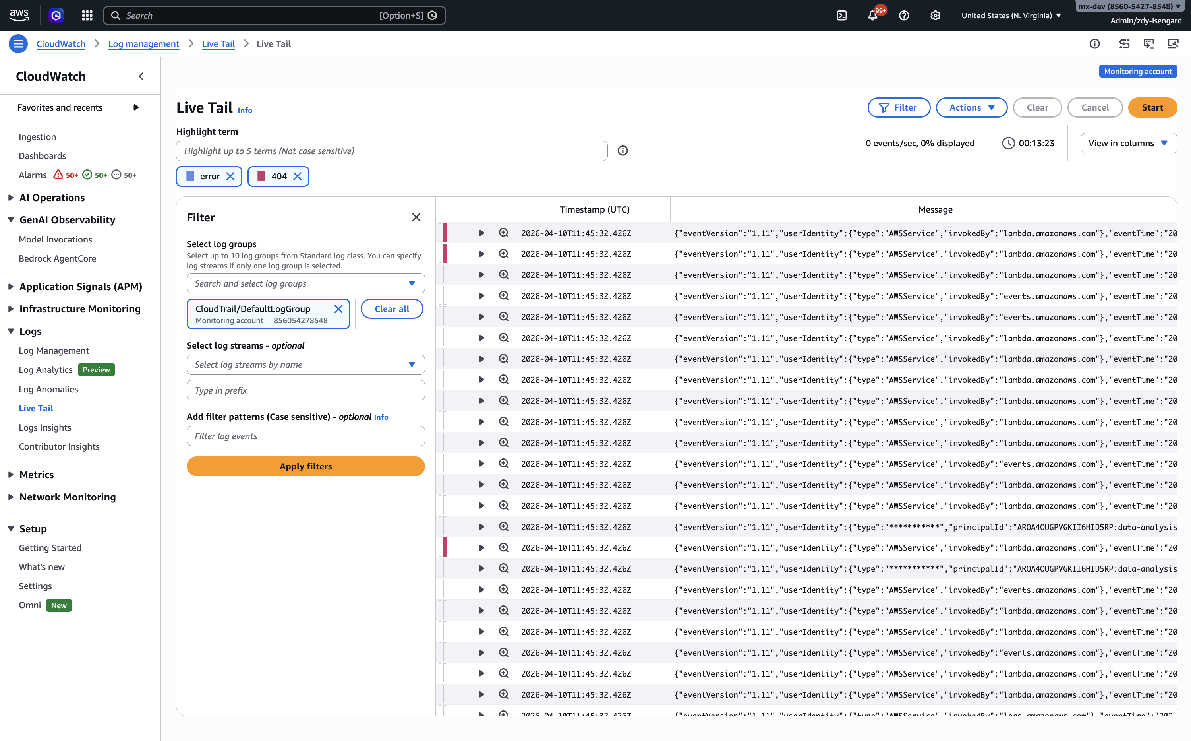Click the 404 term red color swatch
The height and width of the screenshot is (741, 1191).
pyautogui.click(x=261, y=177)
